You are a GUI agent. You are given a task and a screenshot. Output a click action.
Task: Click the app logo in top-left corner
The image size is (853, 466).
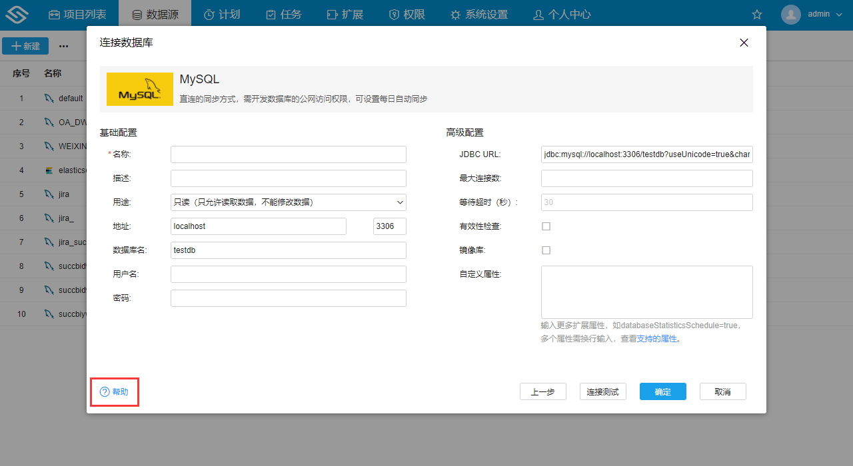pos(21,15)
